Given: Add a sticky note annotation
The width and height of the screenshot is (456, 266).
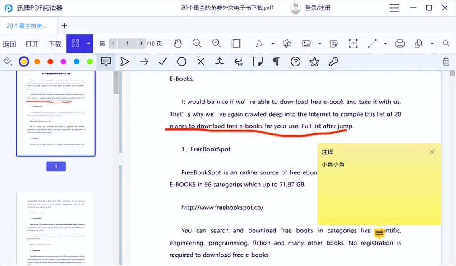Looking at the screenshot, I should tap(257, 61).
